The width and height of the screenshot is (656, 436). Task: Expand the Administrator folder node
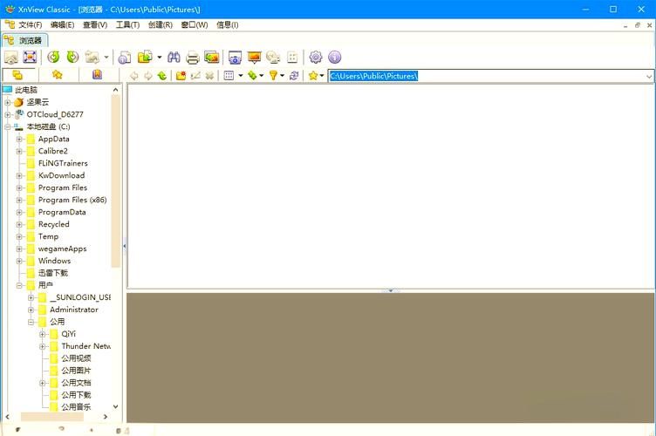(31, 310)
